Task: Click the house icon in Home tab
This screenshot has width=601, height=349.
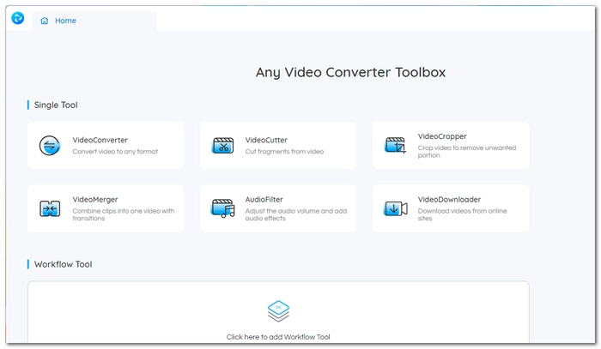Action: (45, 21)
